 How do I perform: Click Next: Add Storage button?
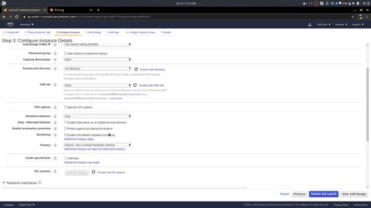tap(354, 194)
